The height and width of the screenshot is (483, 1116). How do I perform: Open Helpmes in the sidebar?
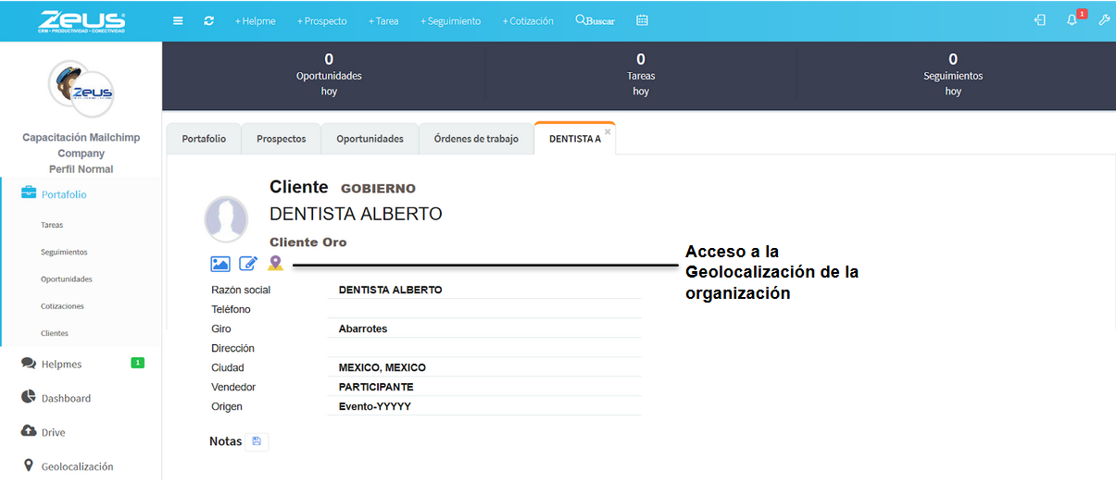(62, 364)
